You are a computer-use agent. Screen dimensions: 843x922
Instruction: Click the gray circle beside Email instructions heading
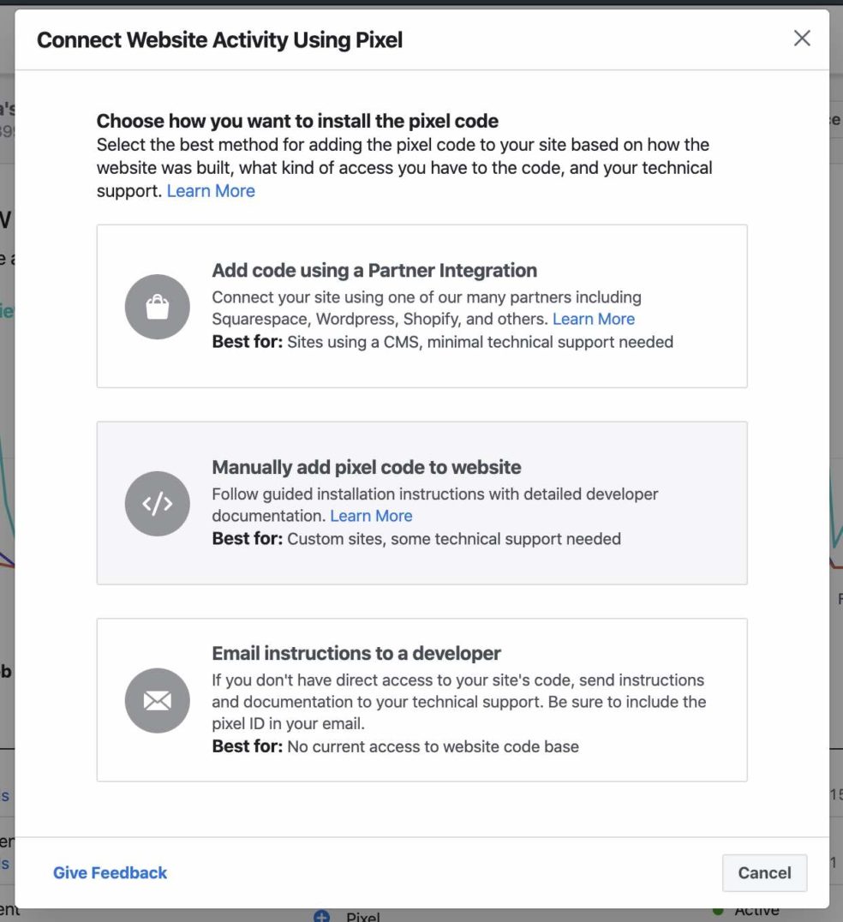pyautogui.click(x=157, y=700)
